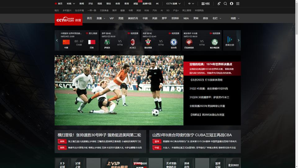This screenshot has width=298, height=168.
Task: Open headline 山西3年B类合同续约张宁
Action: (x=192, y=135)
